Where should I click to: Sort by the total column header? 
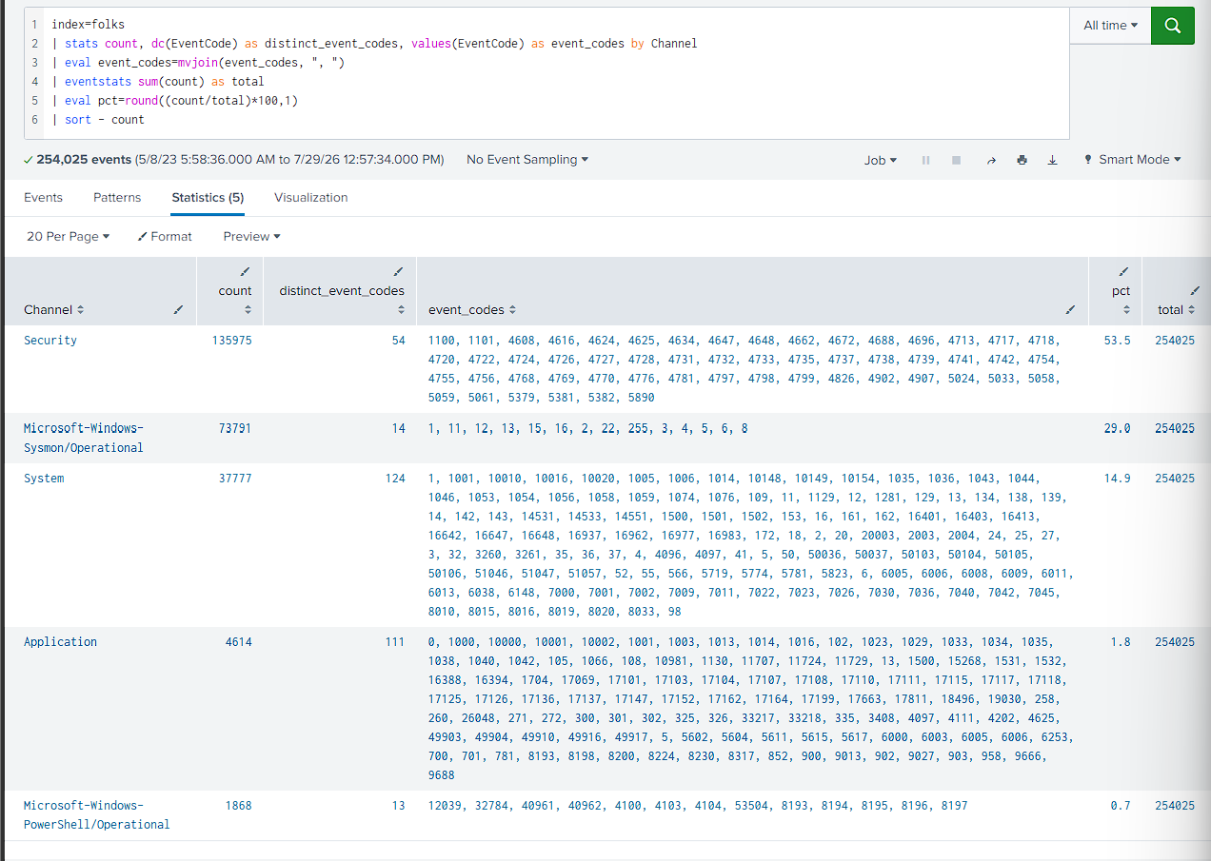pos(1175,309)
